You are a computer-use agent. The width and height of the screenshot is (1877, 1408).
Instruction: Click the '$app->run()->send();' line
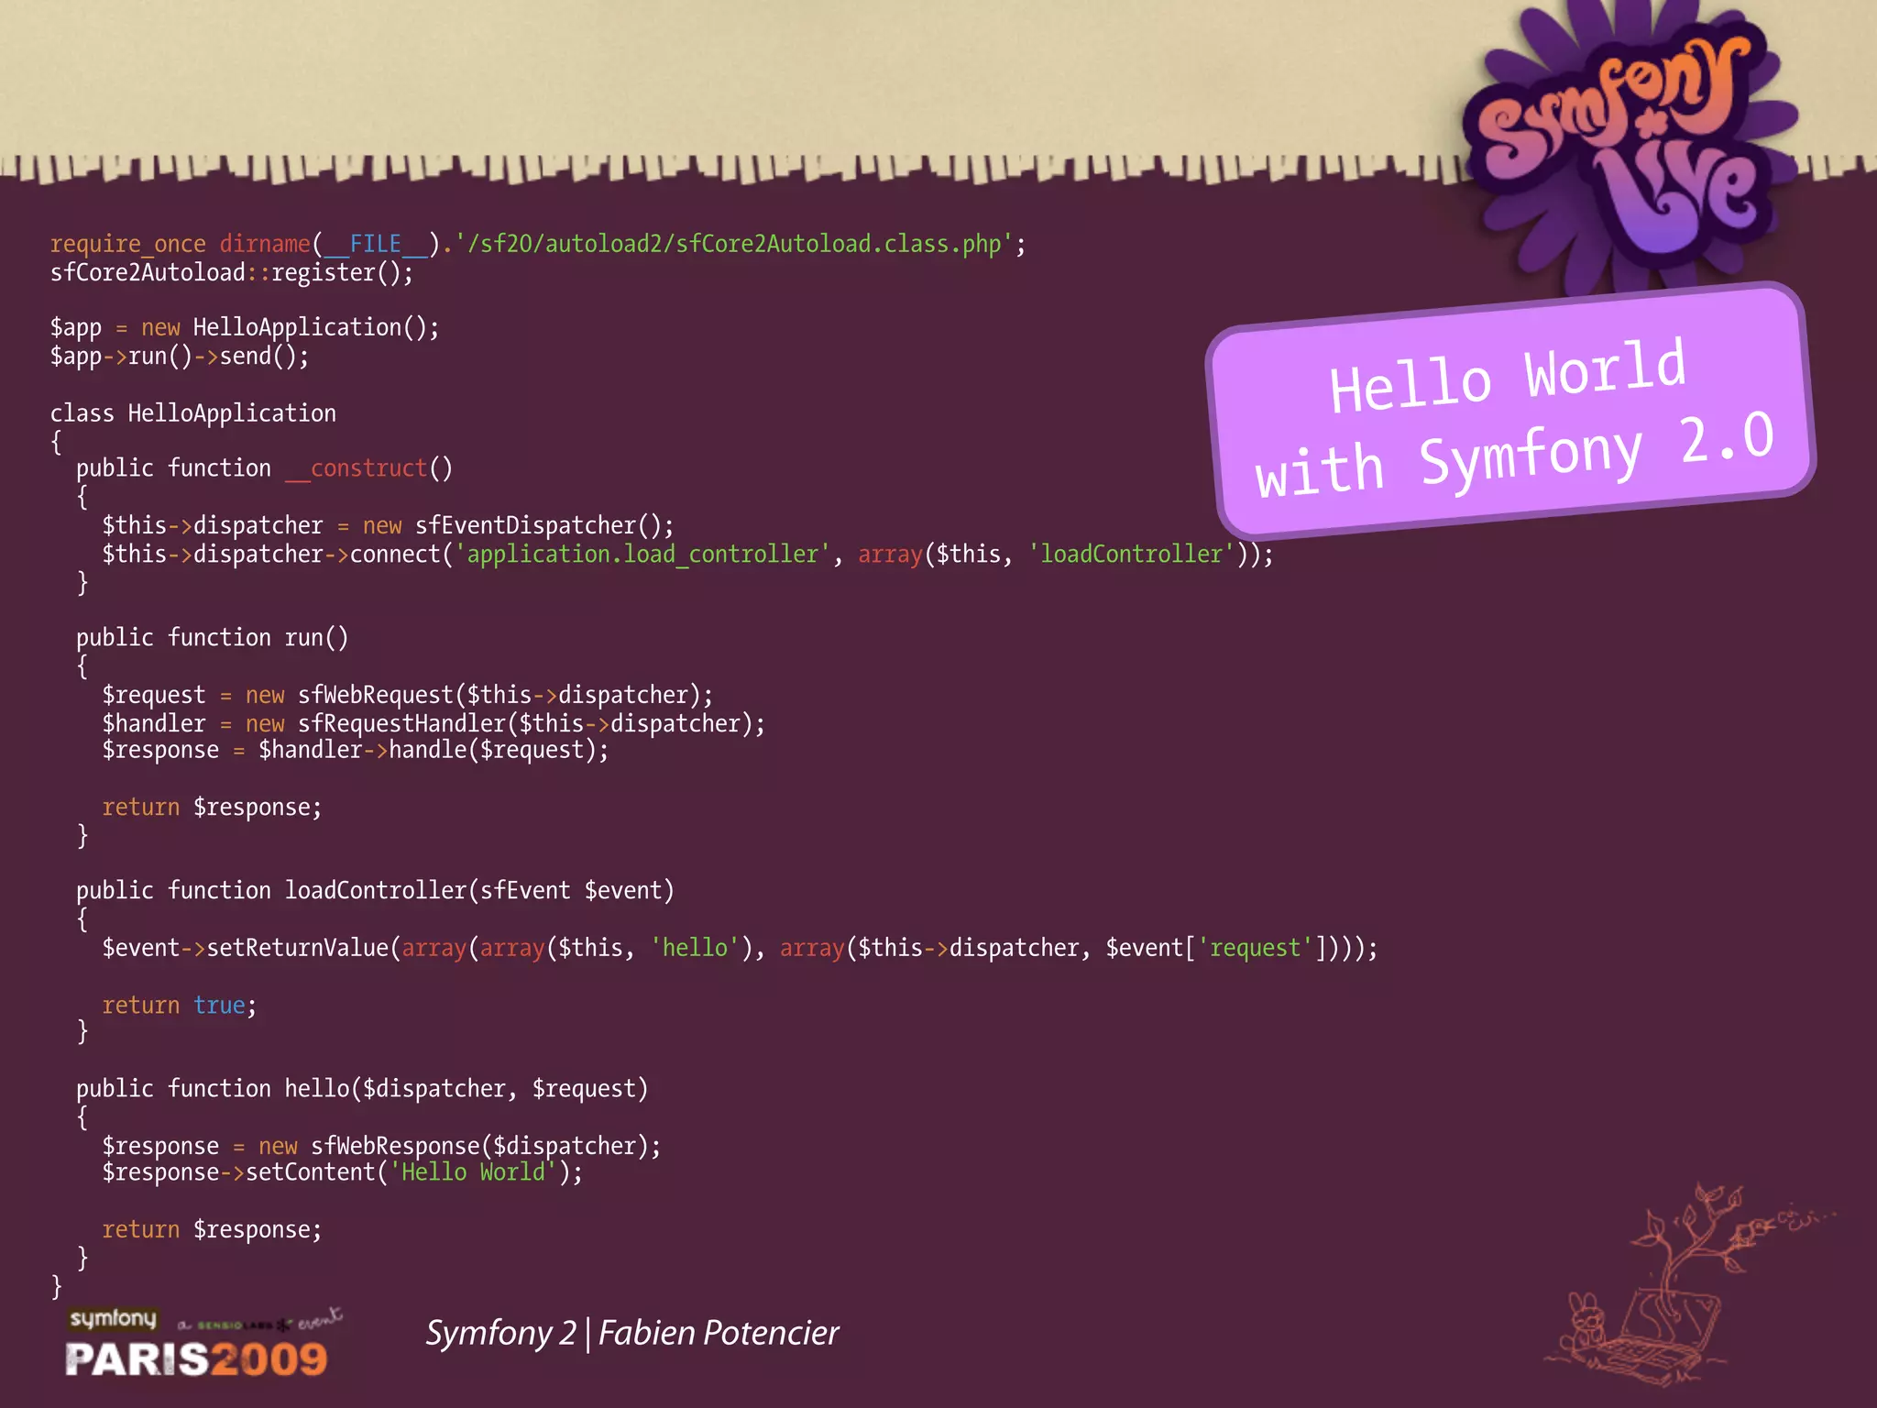point(180,357)
